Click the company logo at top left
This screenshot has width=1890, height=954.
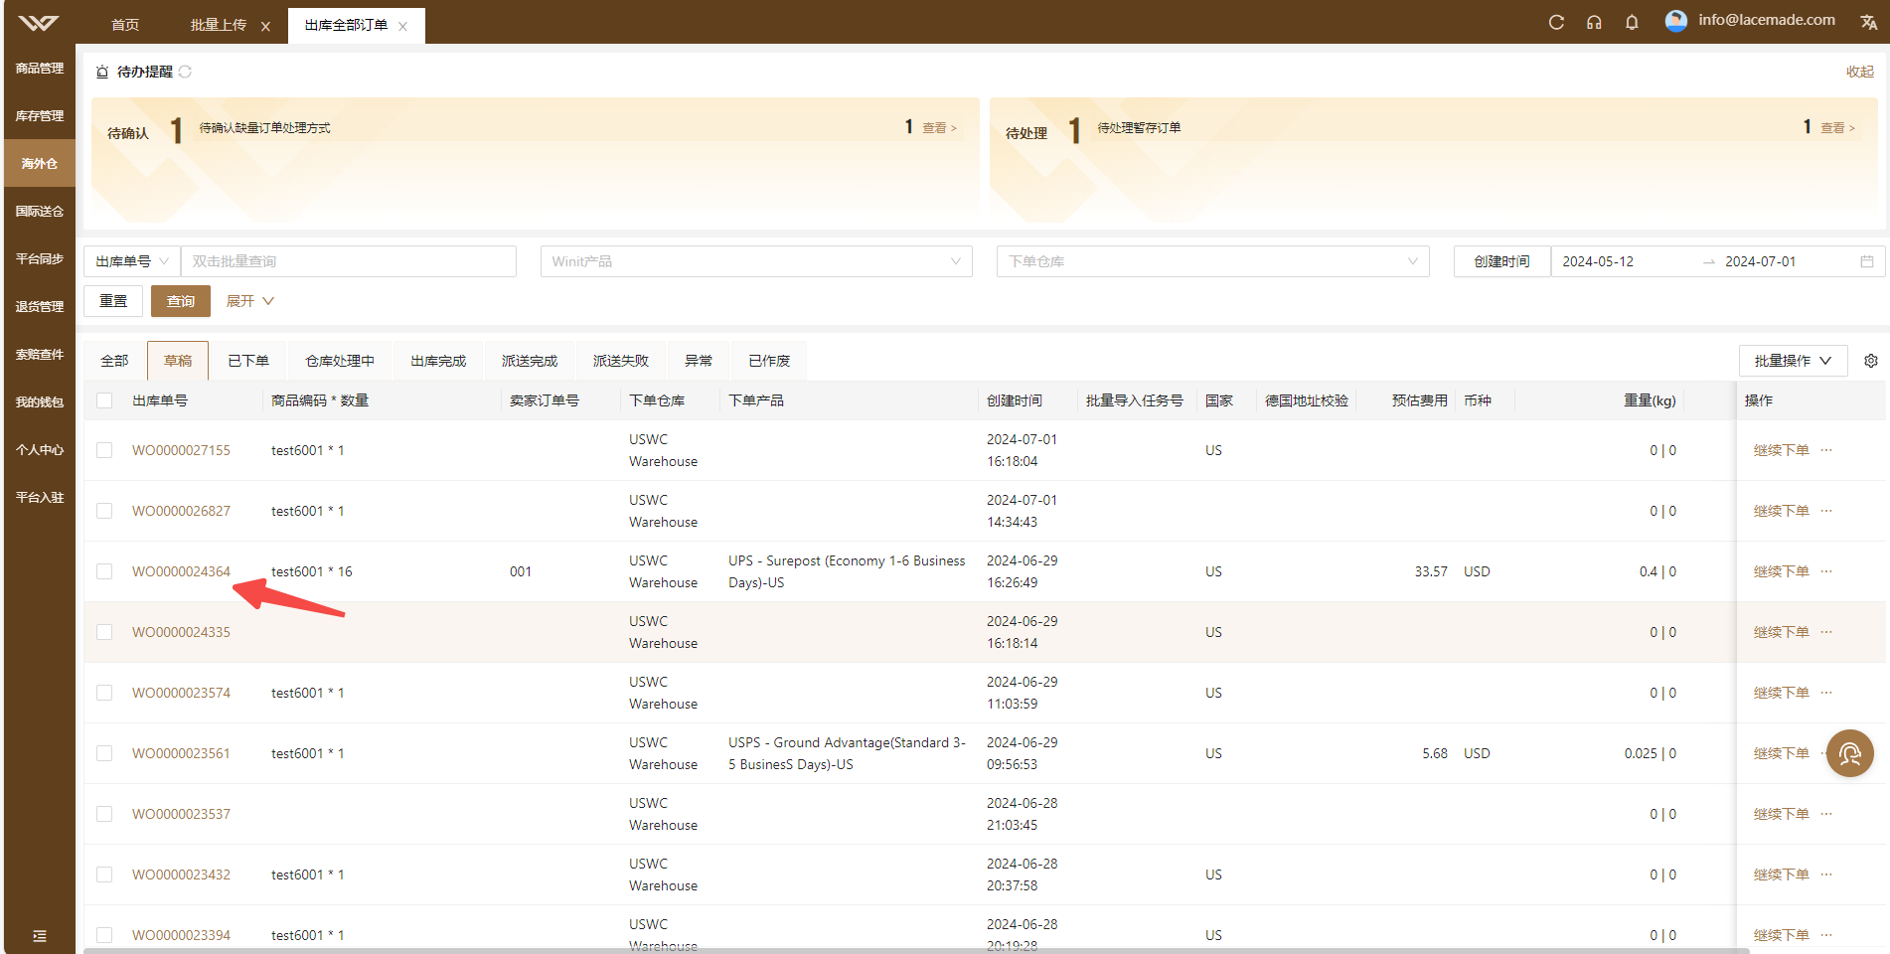pyautogui.click(x=39, y=23)
